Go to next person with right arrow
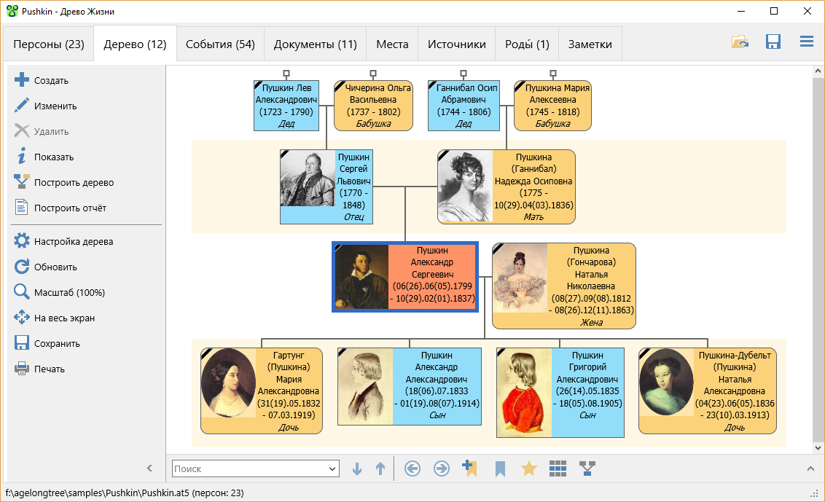This screenshot has width=825, height=502. pos(442,468)
